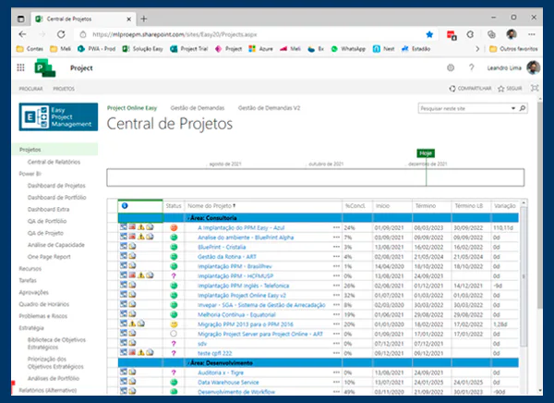Open the PROCURAR ribbon tab
554x403 pixels.
(30, 89)
